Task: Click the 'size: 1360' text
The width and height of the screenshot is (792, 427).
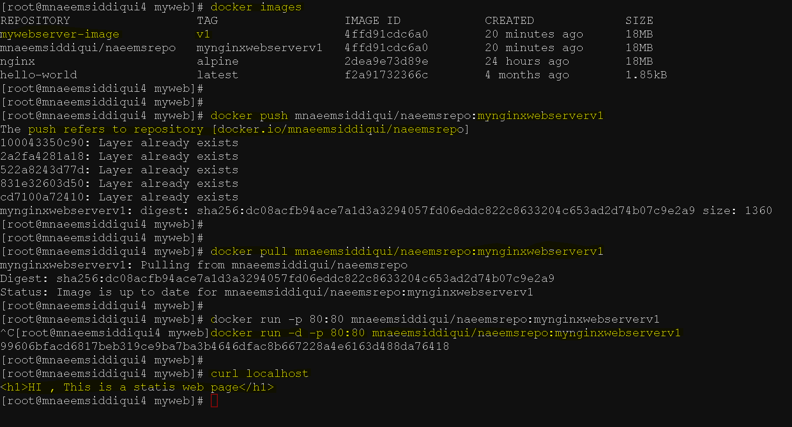Action: (737, 211)
